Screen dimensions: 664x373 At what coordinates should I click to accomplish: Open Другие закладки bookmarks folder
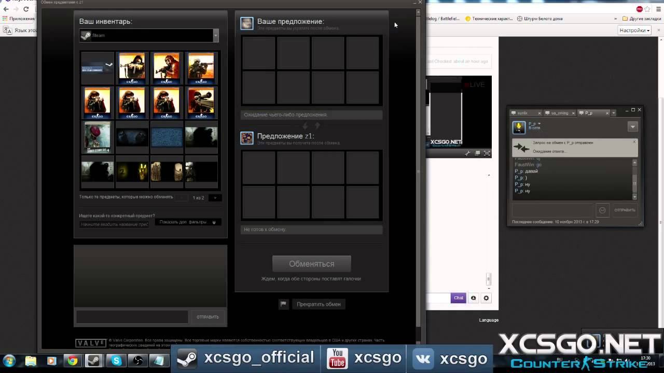(641, 19)
